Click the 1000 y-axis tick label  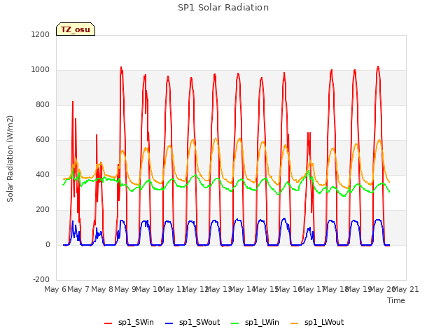point(41,70)
